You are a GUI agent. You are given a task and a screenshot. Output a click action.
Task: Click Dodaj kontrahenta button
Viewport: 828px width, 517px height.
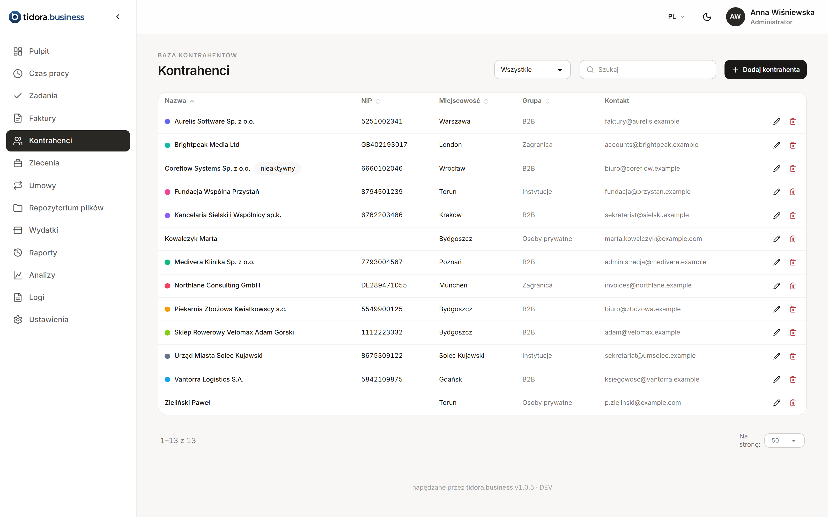click(x=765, y=70)
